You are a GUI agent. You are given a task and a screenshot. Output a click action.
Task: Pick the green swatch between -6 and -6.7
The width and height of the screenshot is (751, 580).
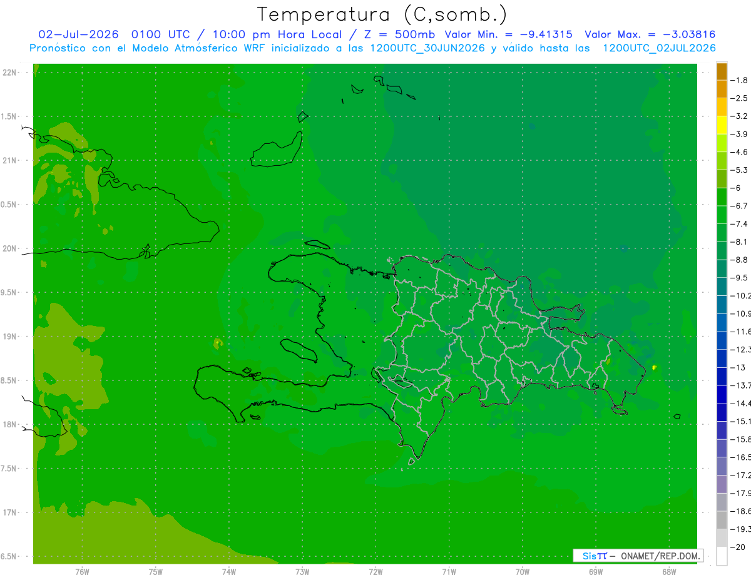(x=722, y=197)
